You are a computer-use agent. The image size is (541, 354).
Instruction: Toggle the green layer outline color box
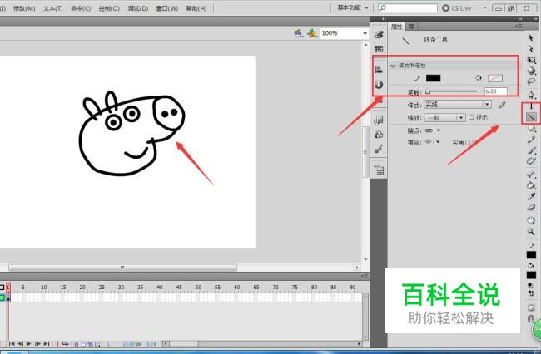click(2, 297)
